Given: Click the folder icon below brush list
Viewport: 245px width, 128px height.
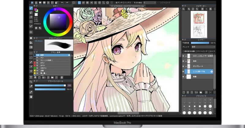Looking at the screenshot, I should pyautogui.click(x=52, y=77).
